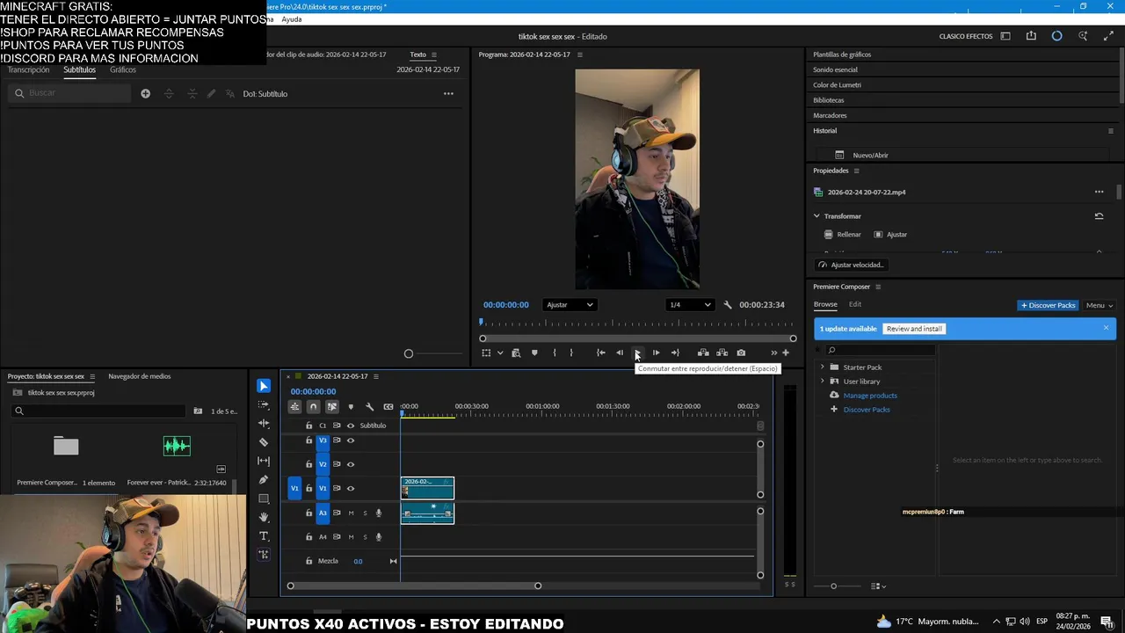
Task: Select the Hand tool
Action: click(x=264, y=517)
